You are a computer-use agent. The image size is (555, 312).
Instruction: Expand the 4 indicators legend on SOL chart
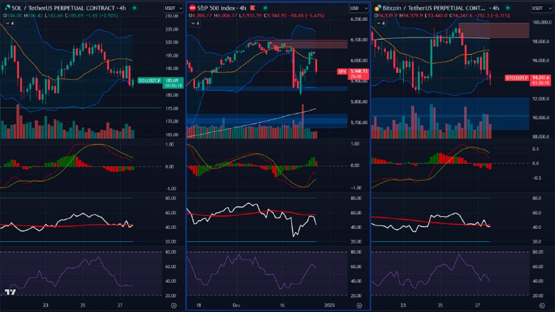pos(10,24)
